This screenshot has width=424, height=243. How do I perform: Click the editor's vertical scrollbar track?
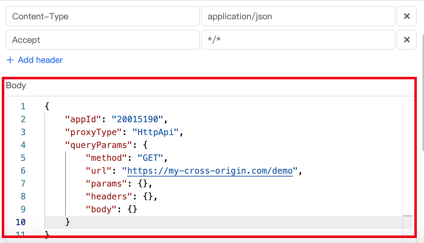(408, 161)
